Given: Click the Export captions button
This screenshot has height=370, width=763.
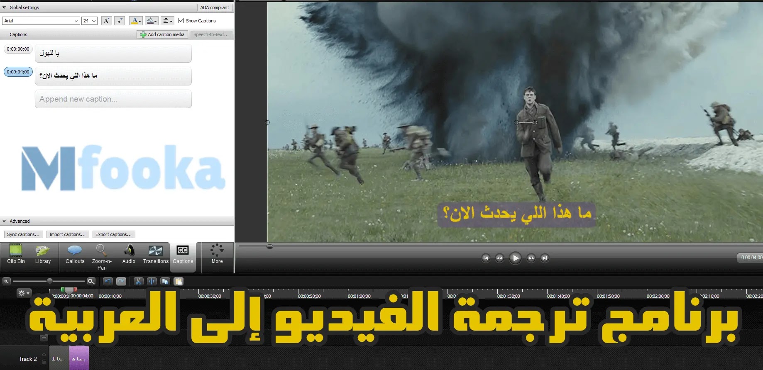Looking at the screenshot, I should pos(113,234).
